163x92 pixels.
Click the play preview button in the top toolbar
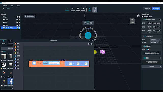95,10
